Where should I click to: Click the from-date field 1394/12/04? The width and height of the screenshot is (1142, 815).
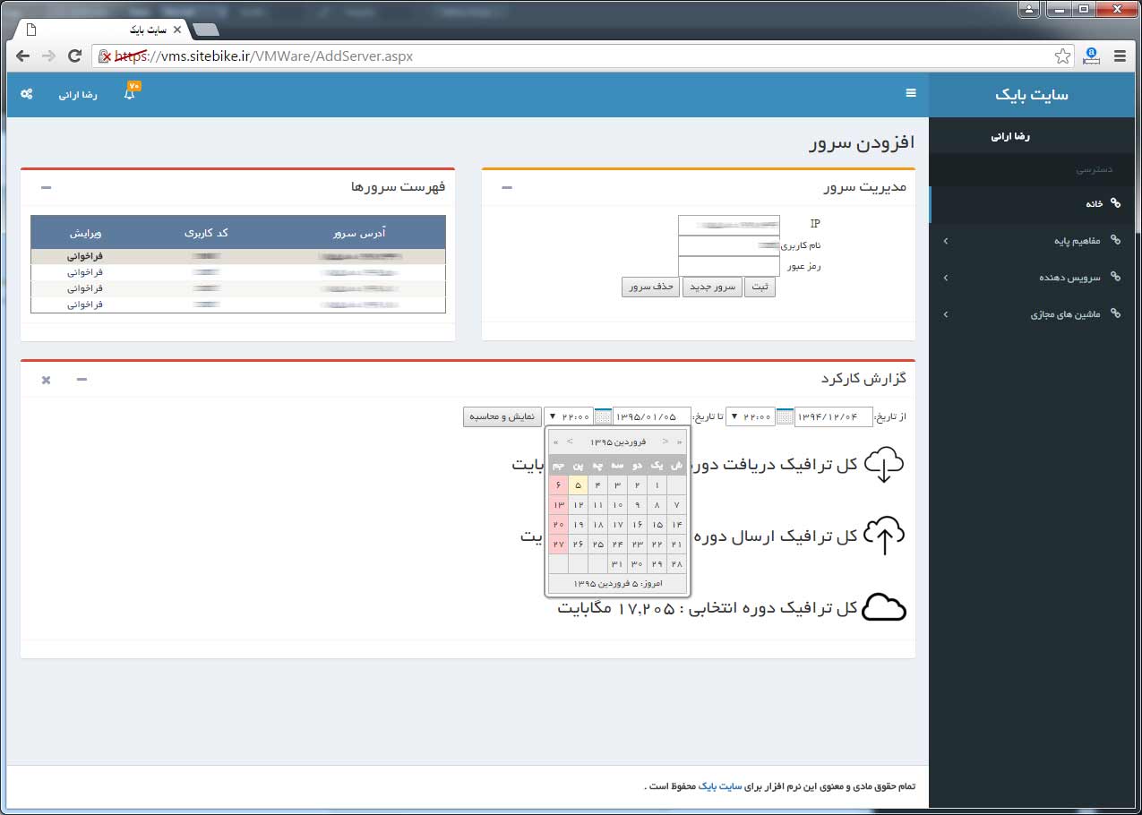coord(834,416)
